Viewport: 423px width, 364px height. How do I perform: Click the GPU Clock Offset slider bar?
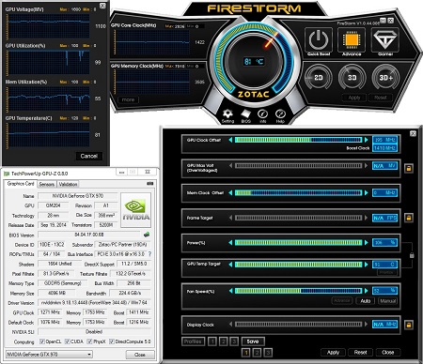tap(298, 140)
